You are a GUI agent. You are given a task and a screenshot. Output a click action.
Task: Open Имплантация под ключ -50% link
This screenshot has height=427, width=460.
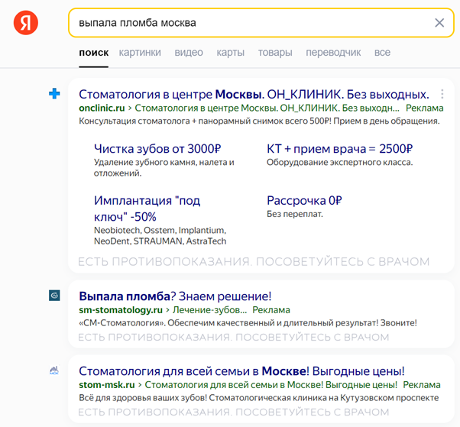coord(147,209)
